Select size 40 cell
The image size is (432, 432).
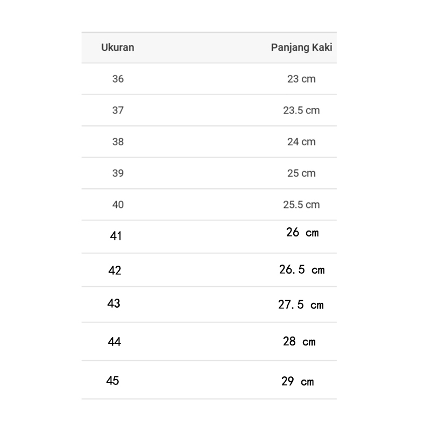(118, 205)
